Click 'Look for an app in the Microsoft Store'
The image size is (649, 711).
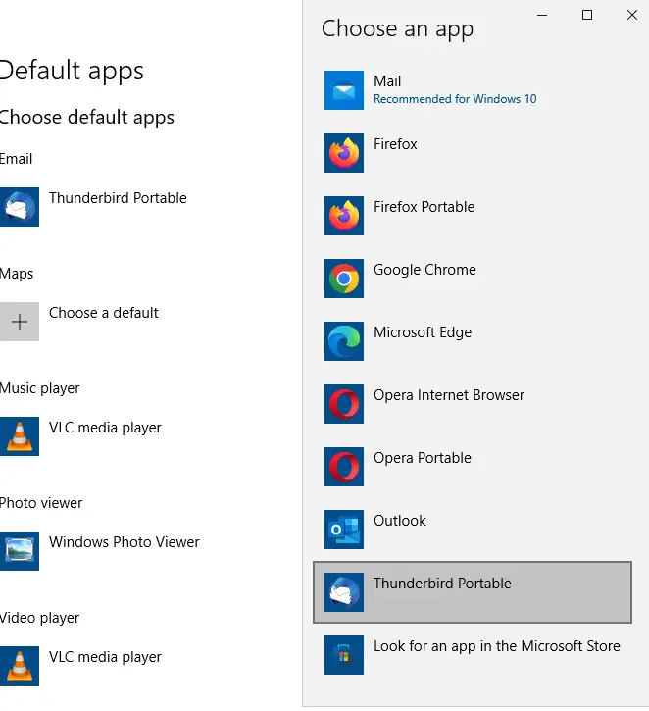coord(496,646)
